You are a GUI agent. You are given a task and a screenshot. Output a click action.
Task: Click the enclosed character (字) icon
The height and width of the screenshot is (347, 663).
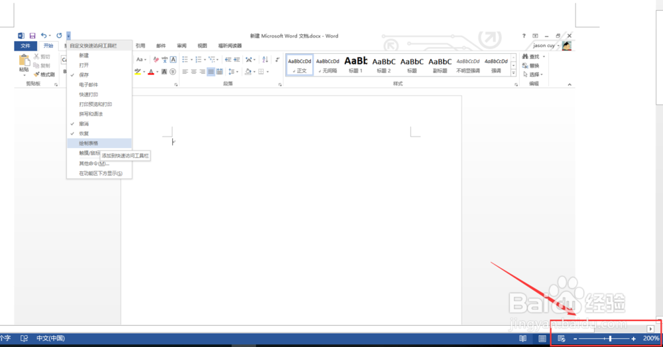[172, 72]
